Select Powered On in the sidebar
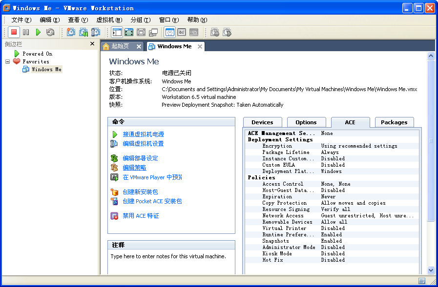This screenshot has height=287, width=438. [38, 54]
